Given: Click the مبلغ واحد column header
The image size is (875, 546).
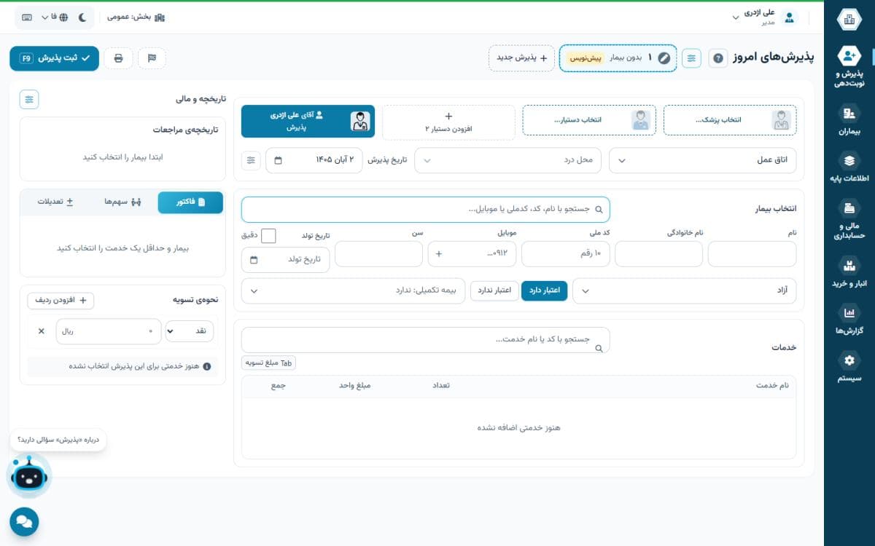Looking at the screenshot, I should tap(354, 386).
